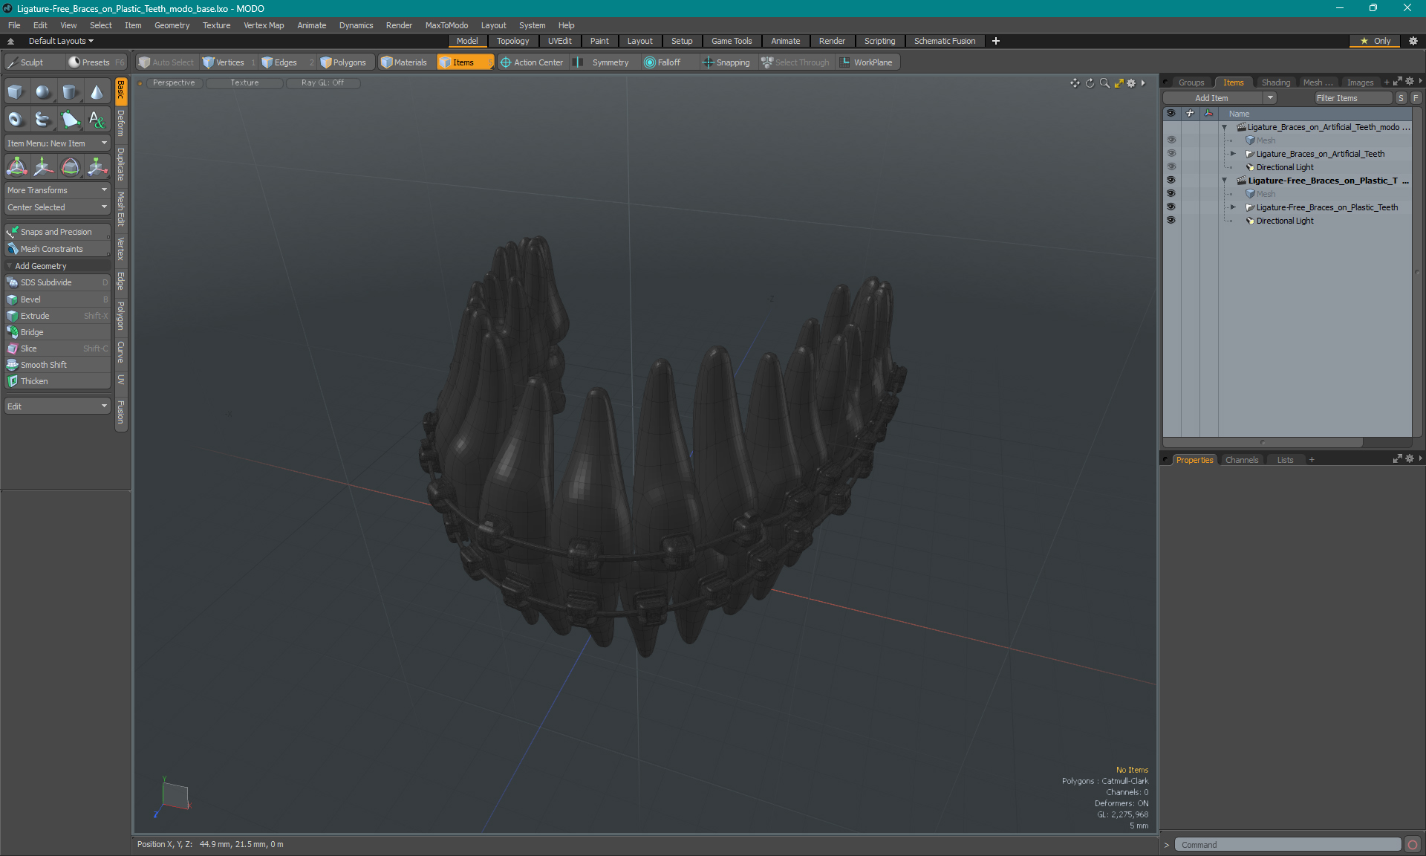
Task: Add a sphere primitive
Action: pyautogui.click(x=43, y=92)
